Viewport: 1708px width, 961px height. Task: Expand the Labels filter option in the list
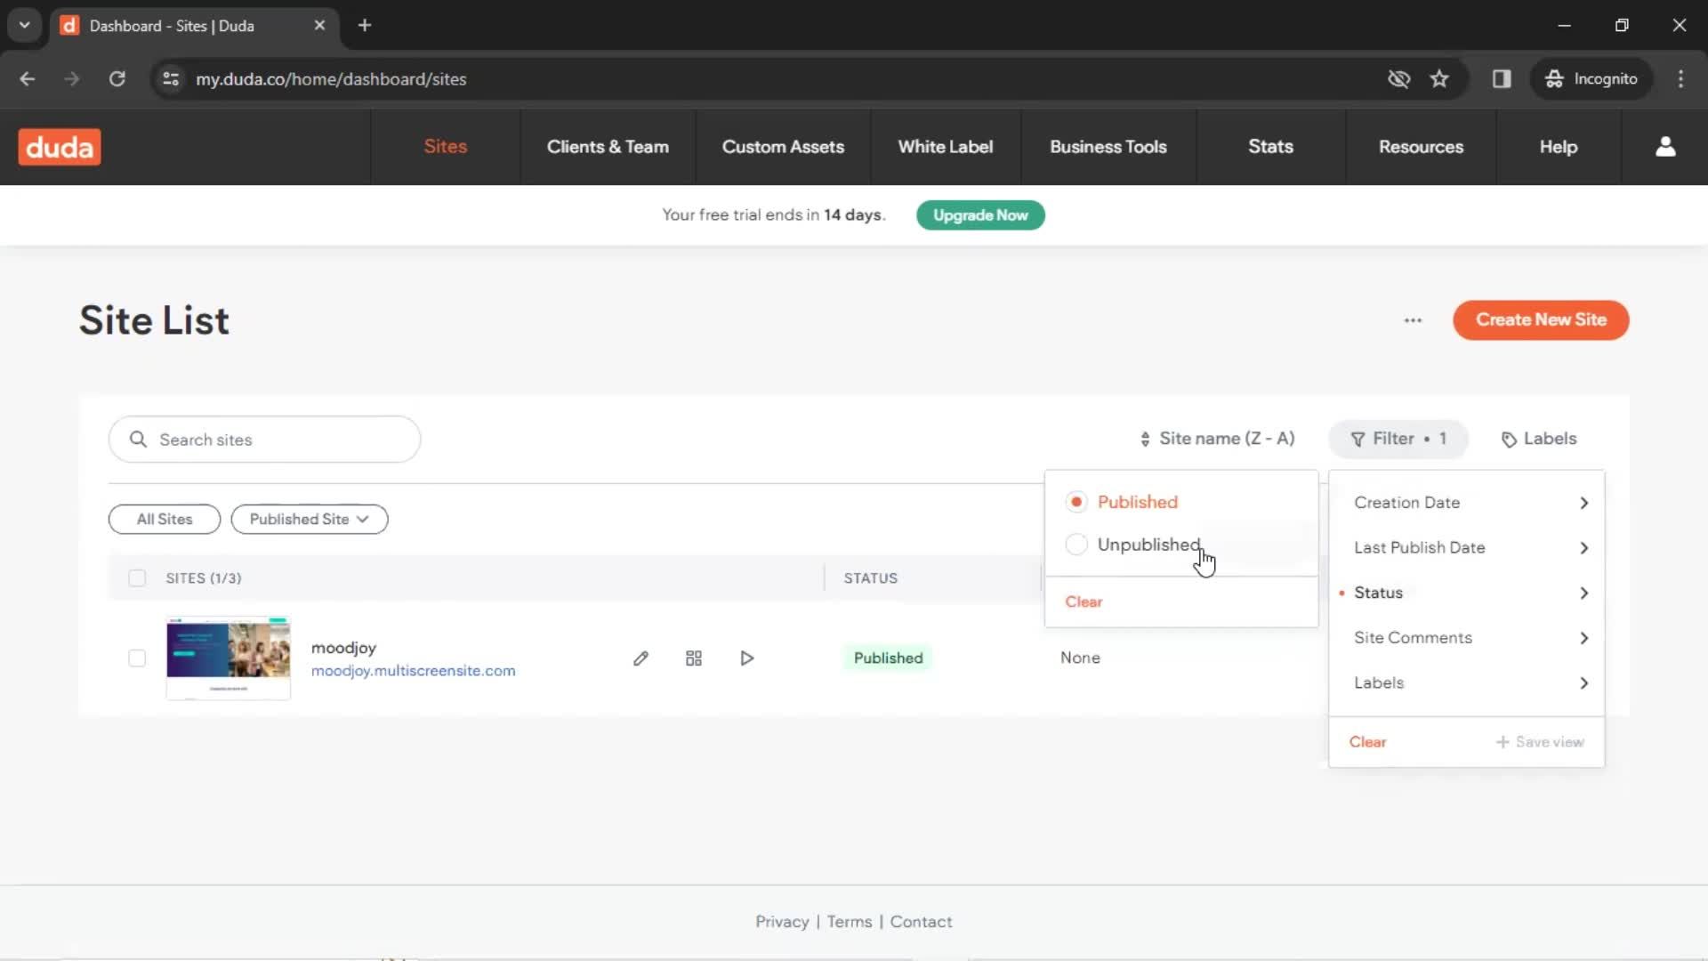coord(1467,682)
